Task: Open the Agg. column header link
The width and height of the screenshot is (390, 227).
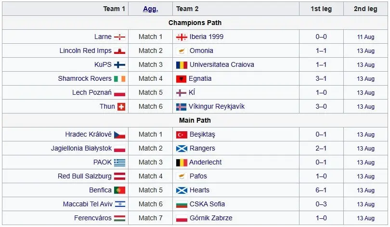Action: pos(151,9)
